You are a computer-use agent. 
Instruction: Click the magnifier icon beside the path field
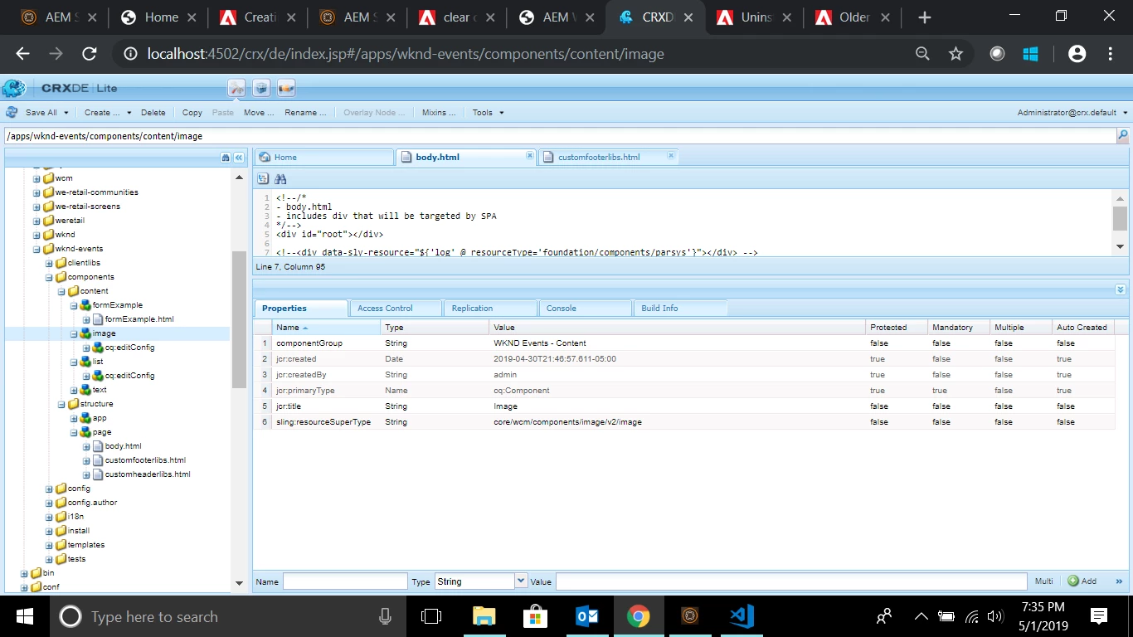pyautogui.click(x=1122, y=135)
